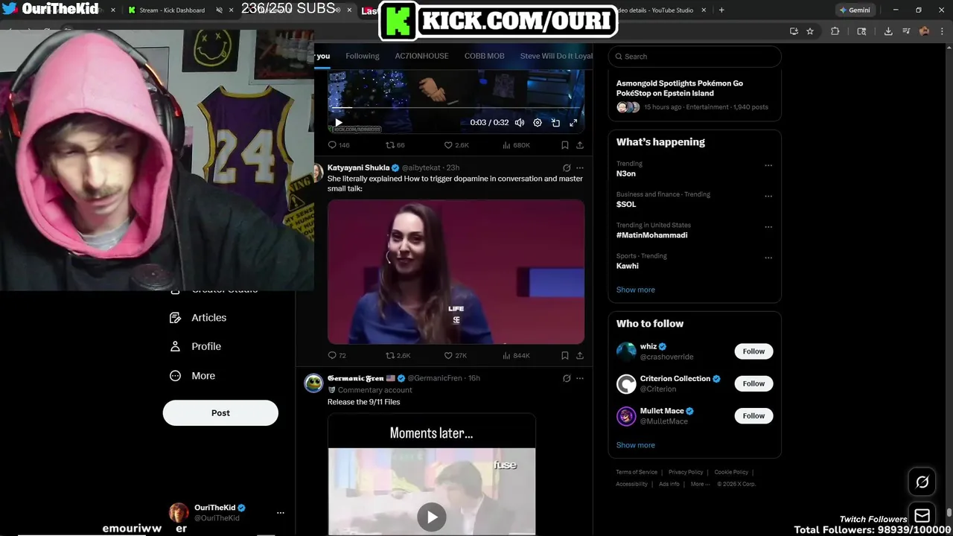Click the X Search field
This screenshot has height=536, width=953.
tap(695, 57)
